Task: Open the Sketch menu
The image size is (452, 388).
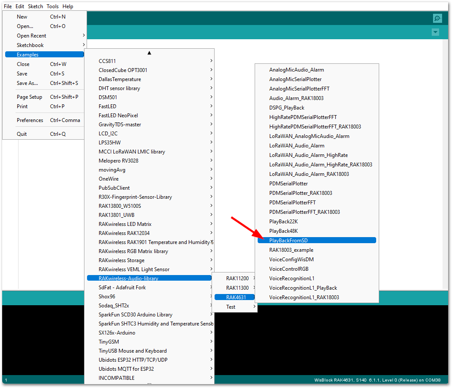Action: click(x=35, y=6)
